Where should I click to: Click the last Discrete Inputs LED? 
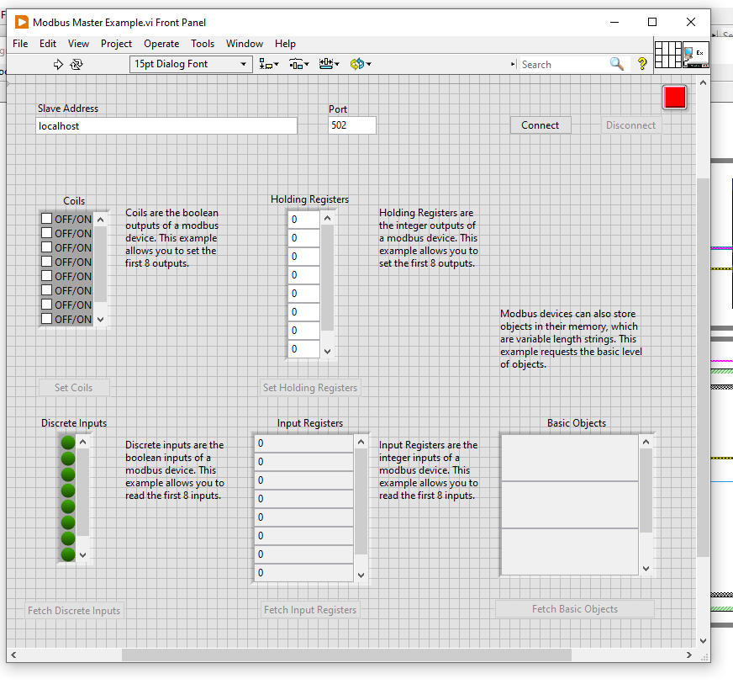[x=68, y=554]
